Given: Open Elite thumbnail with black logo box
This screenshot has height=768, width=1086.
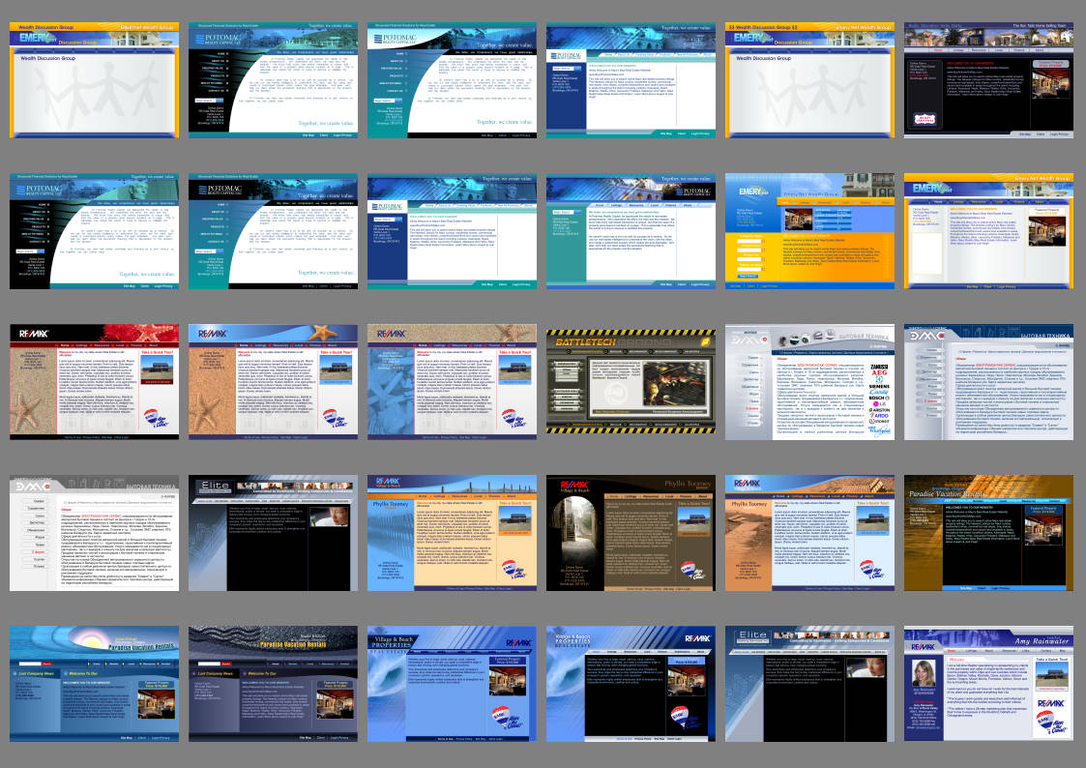Looking at the screenshot, I should point(273,533).
